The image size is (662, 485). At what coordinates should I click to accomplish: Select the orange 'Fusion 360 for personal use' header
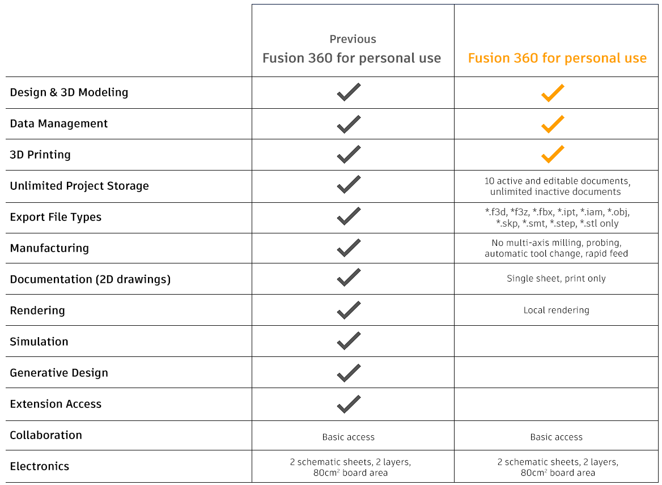(557, 58)
